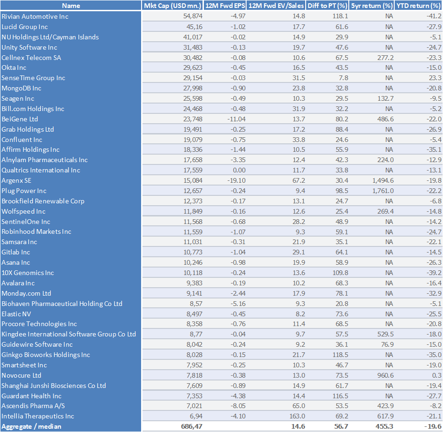Select the Grab Holdings Ltd name
Image resolution: width=443 pixels, height=432 pixels.
point(28,129)
